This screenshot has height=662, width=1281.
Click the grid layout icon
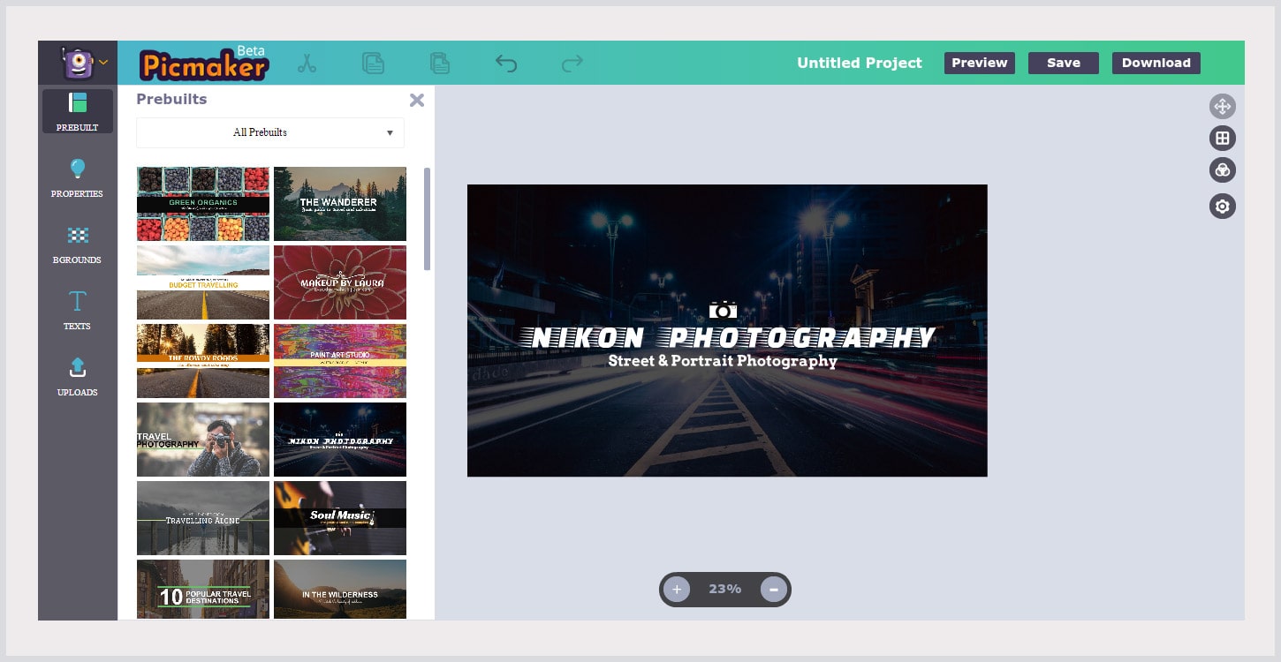[x=1223, y=138]
